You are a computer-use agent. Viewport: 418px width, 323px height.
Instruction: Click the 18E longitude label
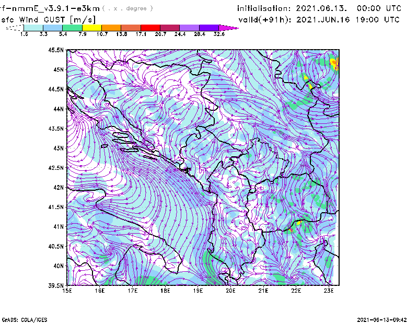pyautogui.click(x=165, y=291)
